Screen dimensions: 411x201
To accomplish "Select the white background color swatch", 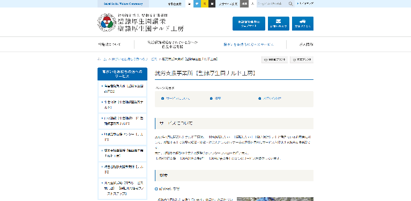I will 190,4.
